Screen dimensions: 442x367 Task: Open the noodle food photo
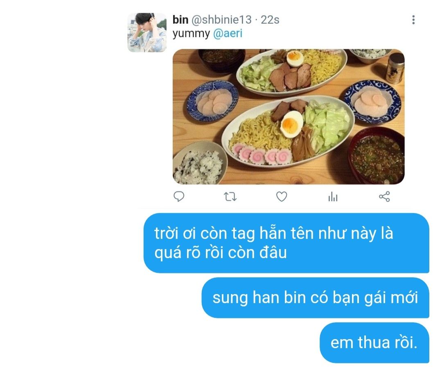[x=289, y=117]
